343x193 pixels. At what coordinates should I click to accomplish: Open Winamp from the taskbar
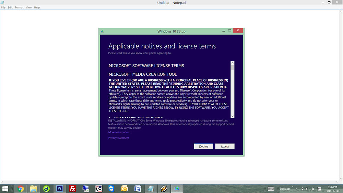[164, 189]
